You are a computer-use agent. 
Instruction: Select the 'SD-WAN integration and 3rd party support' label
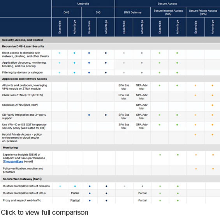coord(24,117)
